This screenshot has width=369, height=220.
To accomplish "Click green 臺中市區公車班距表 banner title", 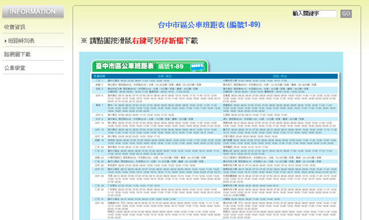I will pos(125,66).
